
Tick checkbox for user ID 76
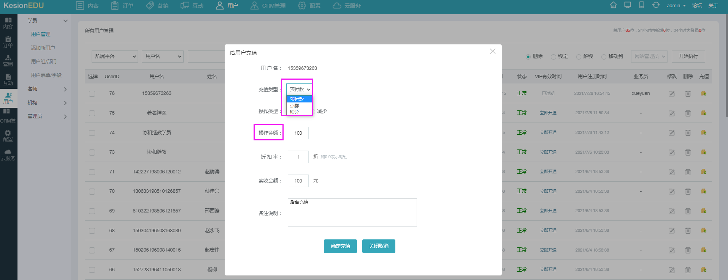pos(92,94)
